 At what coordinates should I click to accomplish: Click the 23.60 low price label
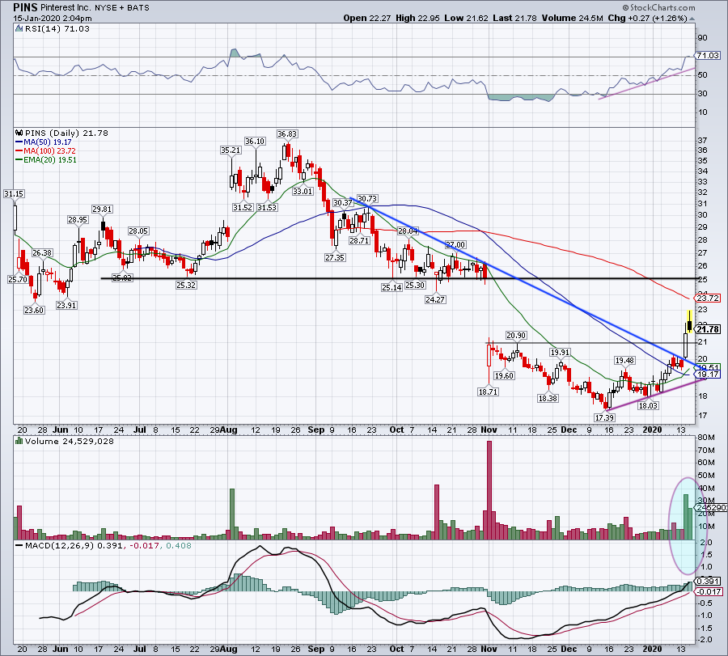click(34, 310)
